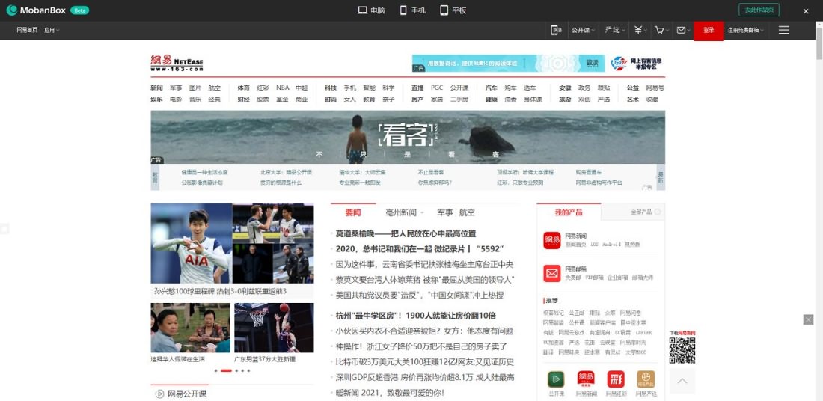
Task: Switch preview to 电脑 desktop view
Action: tap(371, 10)
